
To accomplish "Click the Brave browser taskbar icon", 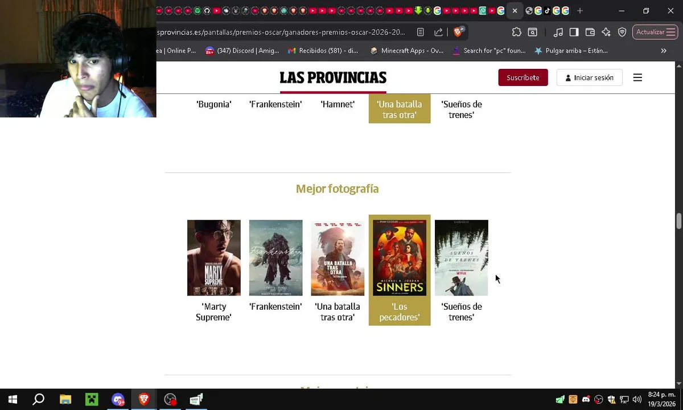I will [x=144, y=400].
